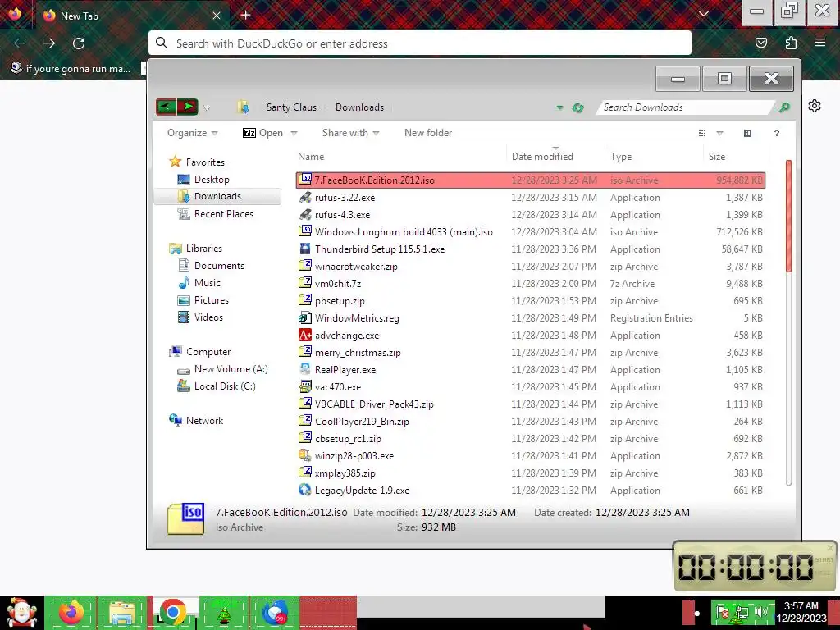Viewport: 840px width, 630px height.
Task: Select Thunderbird Setup 115.5.1.exe icon
Action: (x=305, y=249)
